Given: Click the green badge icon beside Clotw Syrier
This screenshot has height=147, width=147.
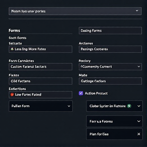Looking at the screenshot, I should [x=129, y=106].
